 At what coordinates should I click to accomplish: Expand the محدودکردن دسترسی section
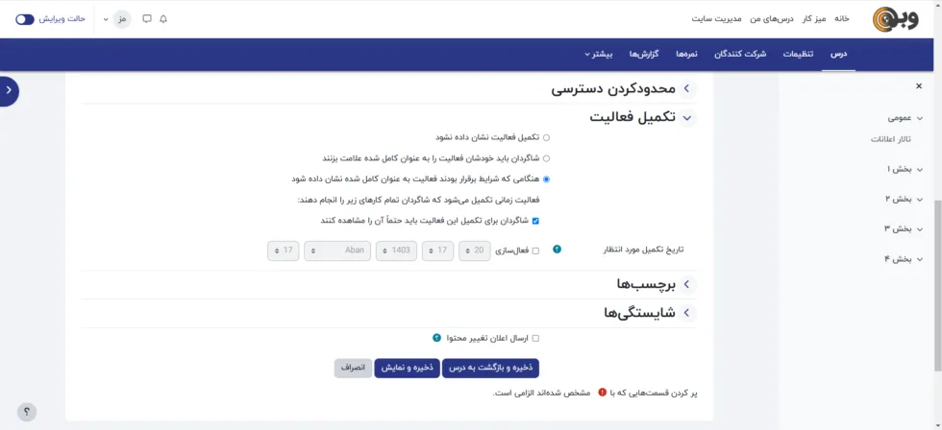point(687,89)
